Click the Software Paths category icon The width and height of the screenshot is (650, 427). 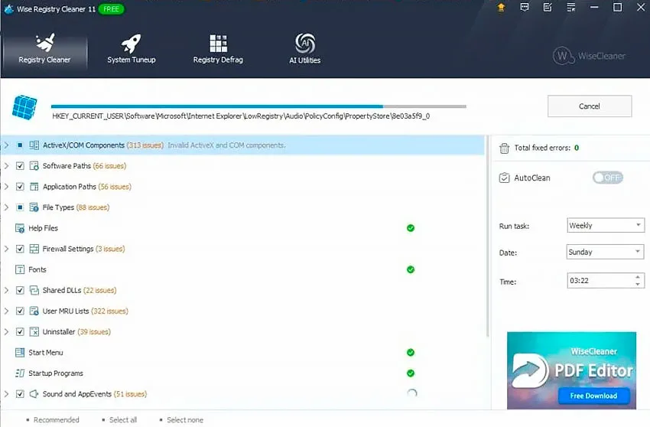pos(34,166)
